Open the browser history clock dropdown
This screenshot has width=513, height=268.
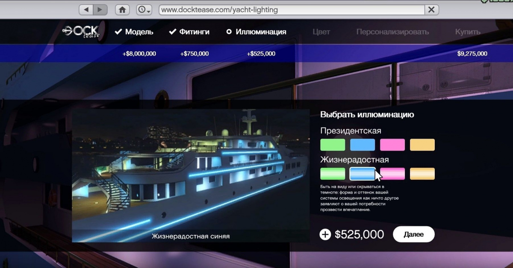tap(144, 9)
